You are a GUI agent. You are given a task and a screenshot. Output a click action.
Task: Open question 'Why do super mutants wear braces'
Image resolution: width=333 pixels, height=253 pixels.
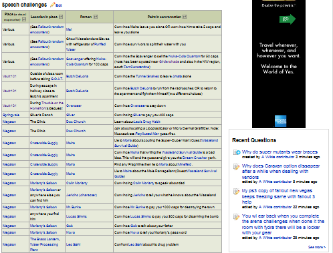(x=280, y=152)
